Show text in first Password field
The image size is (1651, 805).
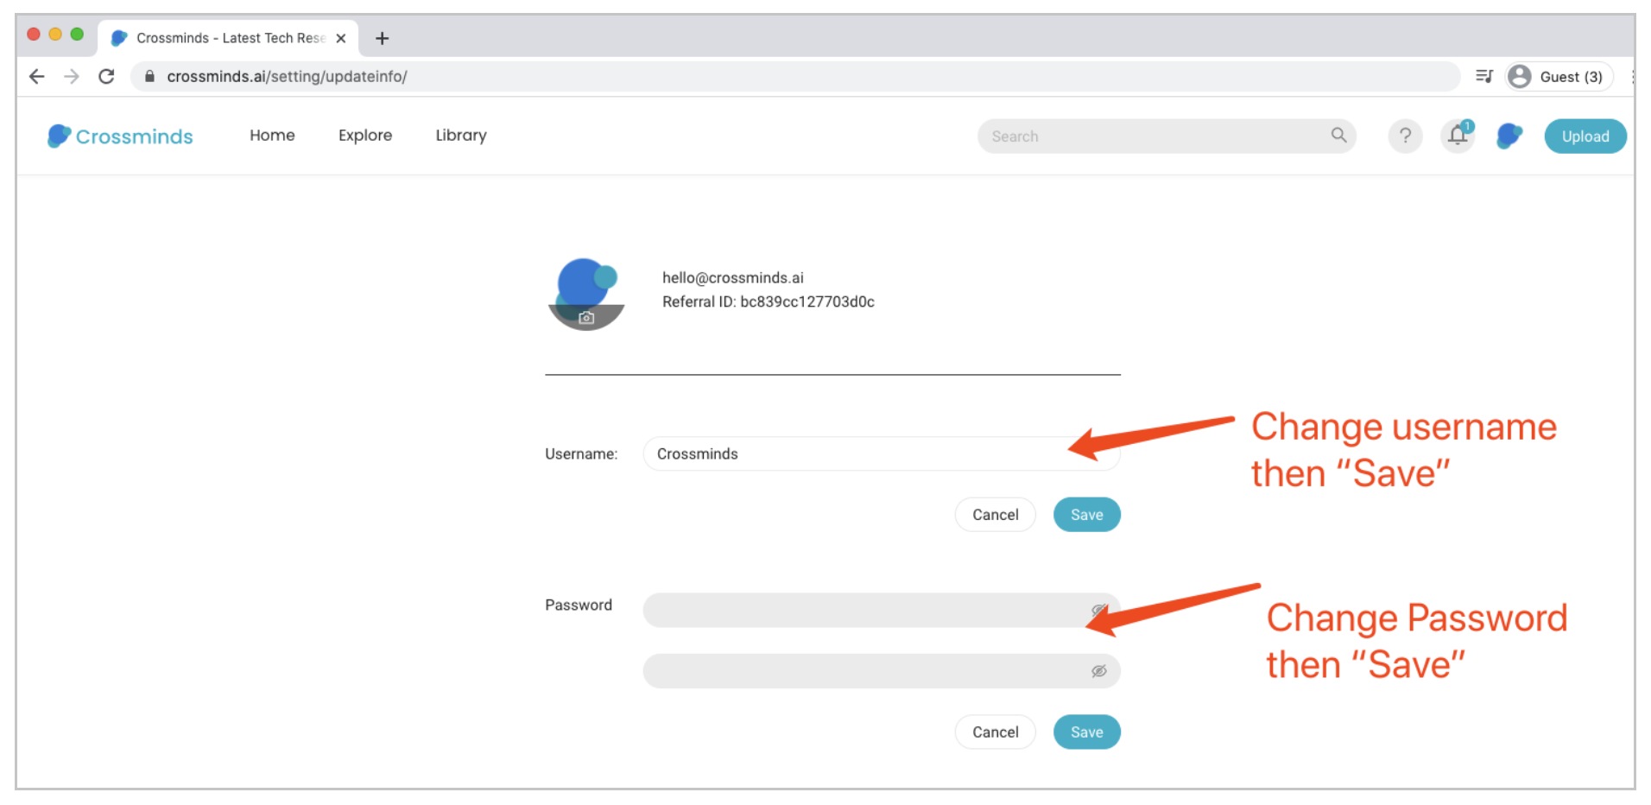(x=1098, y=610)
